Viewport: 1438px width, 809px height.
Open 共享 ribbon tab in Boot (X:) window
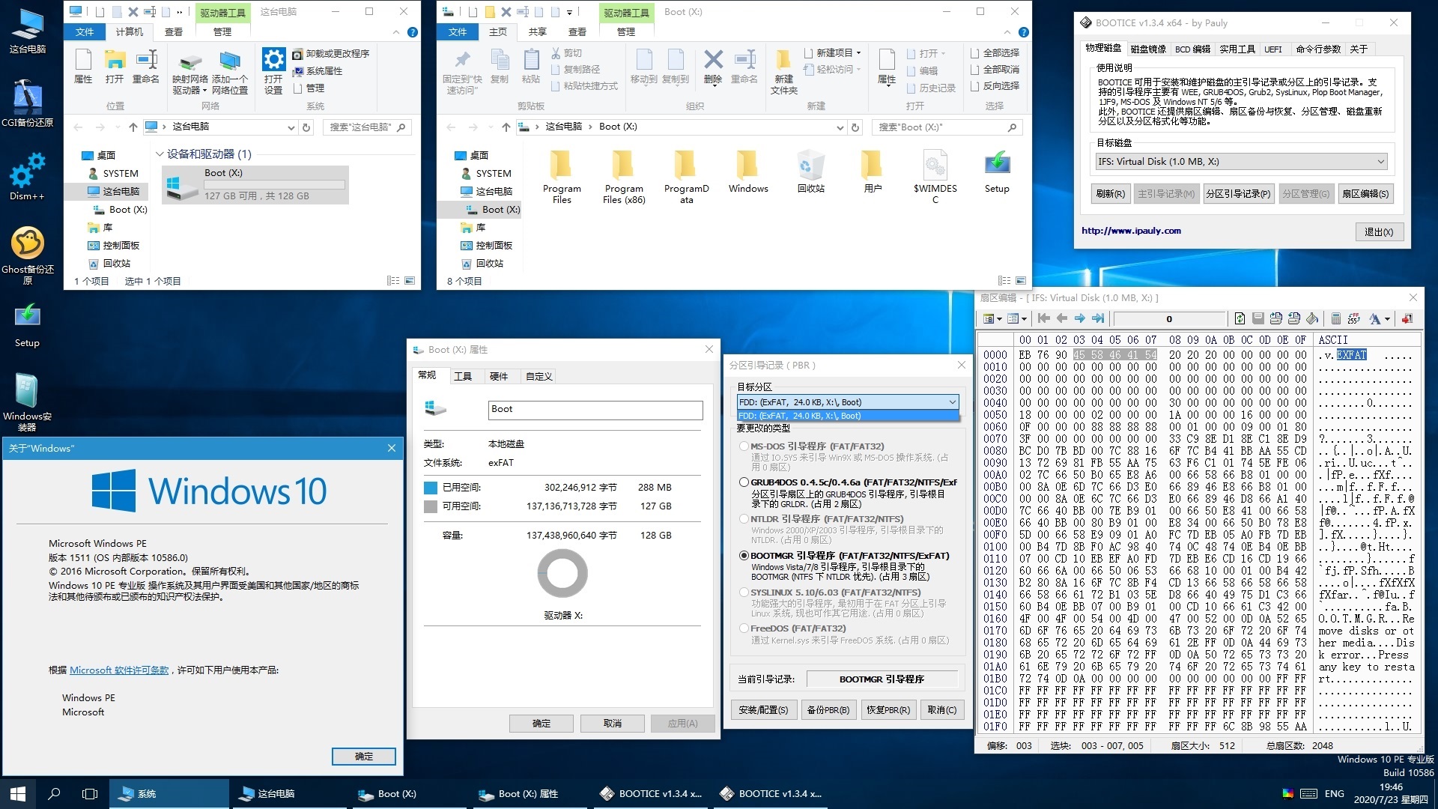pos(538,32)
